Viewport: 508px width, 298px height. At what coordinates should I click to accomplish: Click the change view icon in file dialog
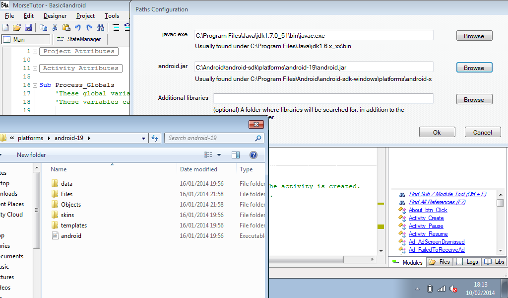(x=208, y=155)
